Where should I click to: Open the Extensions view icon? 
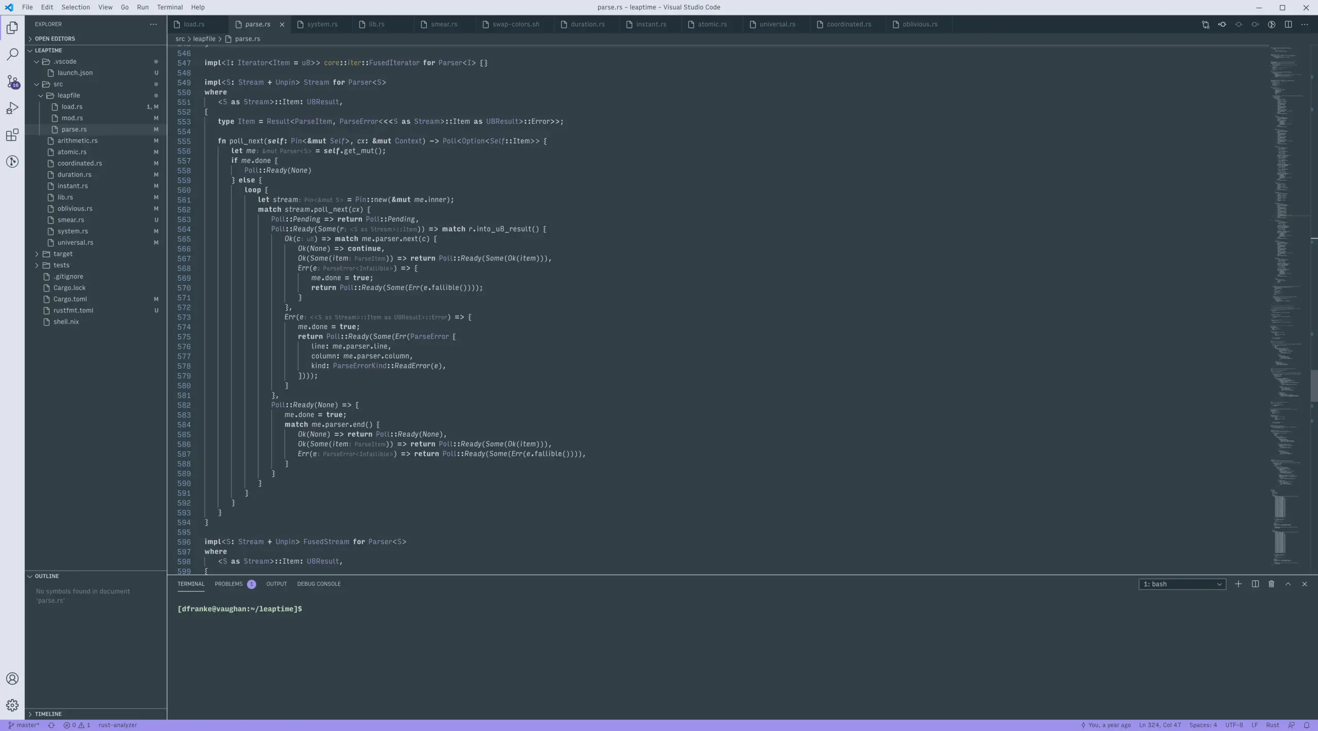click(12, 135)
